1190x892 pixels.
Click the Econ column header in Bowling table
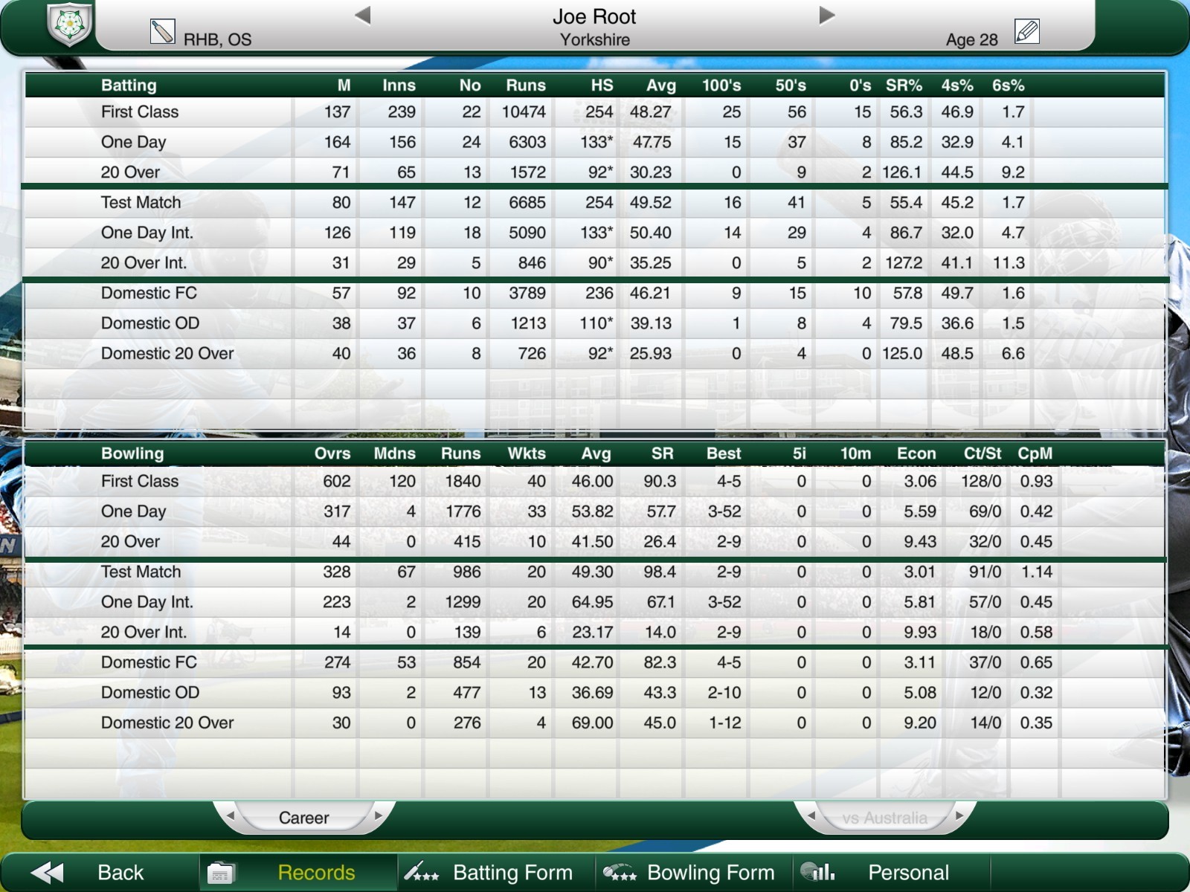[916, 453]
